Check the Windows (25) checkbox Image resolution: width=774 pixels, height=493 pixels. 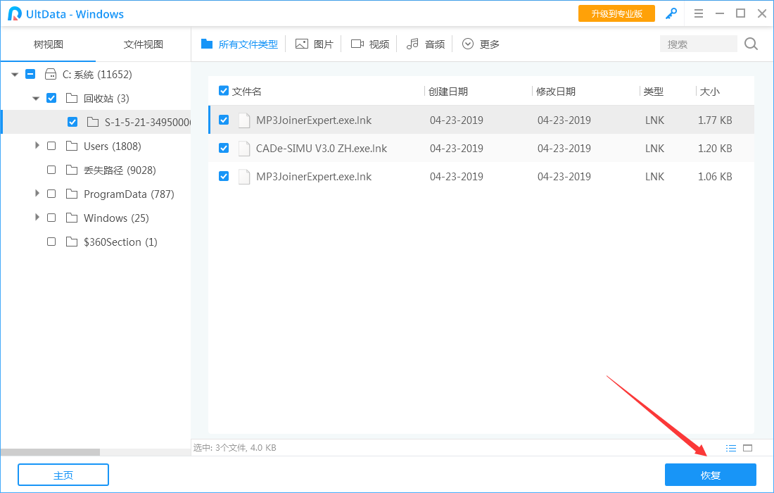51,218
